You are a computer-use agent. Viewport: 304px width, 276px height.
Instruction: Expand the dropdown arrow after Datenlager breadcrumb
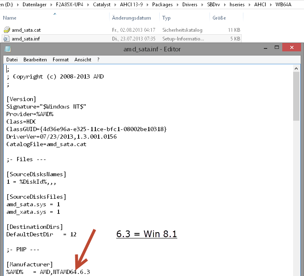(51, 5)
